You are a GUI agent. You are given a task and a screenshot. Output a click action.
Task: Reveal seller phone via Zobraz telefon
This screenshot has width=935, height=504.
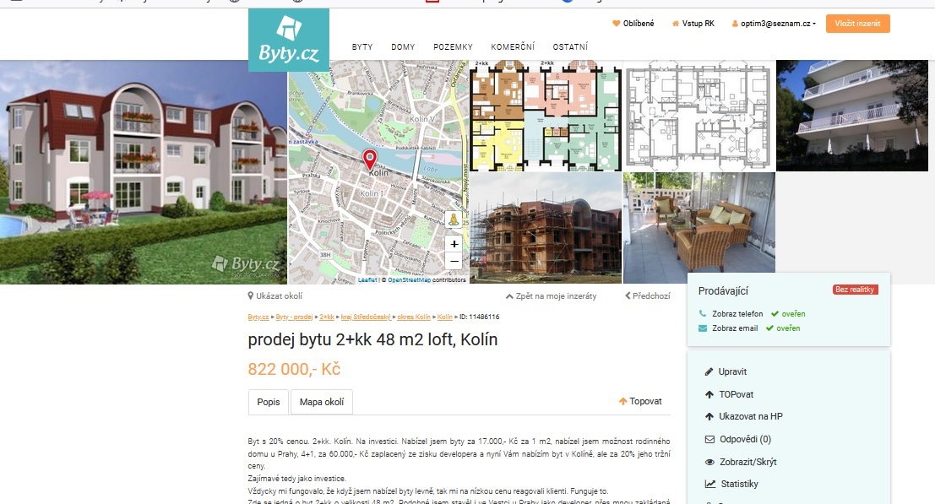point(737,314)
